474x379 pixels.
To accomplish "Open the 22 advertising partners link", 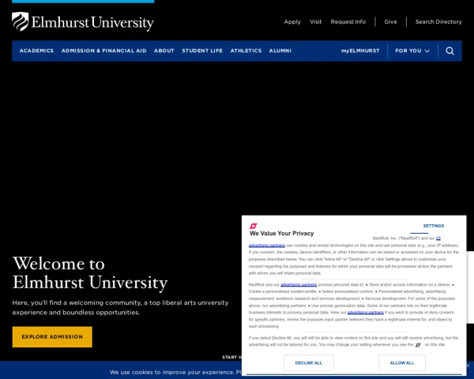I will (x=267, y=245).
